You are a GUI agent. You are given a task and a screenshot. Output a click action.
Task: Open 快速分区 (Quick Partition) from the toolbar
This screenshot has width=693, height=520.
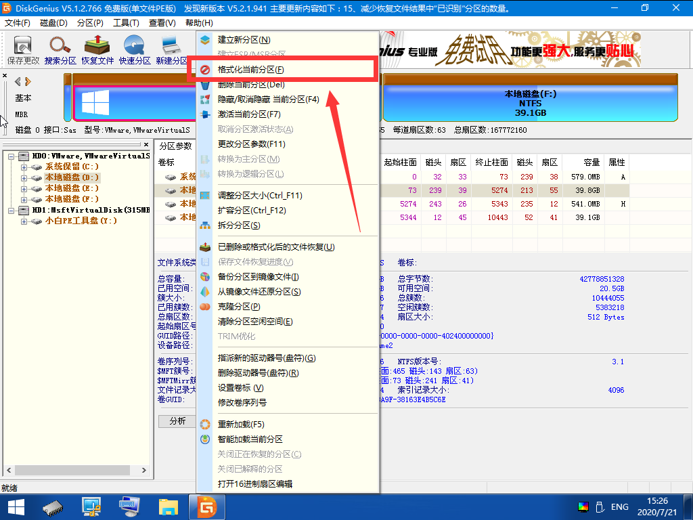click(135, 51)
